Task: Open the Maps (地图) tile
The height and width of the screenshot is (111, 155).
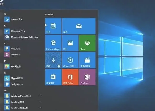Action: 53,60
